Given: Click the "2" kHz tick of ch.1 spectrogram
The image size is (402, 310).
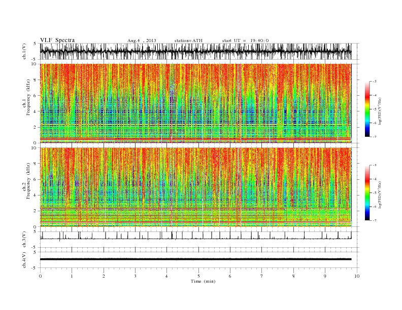Looking at the screenshot, I should click(35, 127).
